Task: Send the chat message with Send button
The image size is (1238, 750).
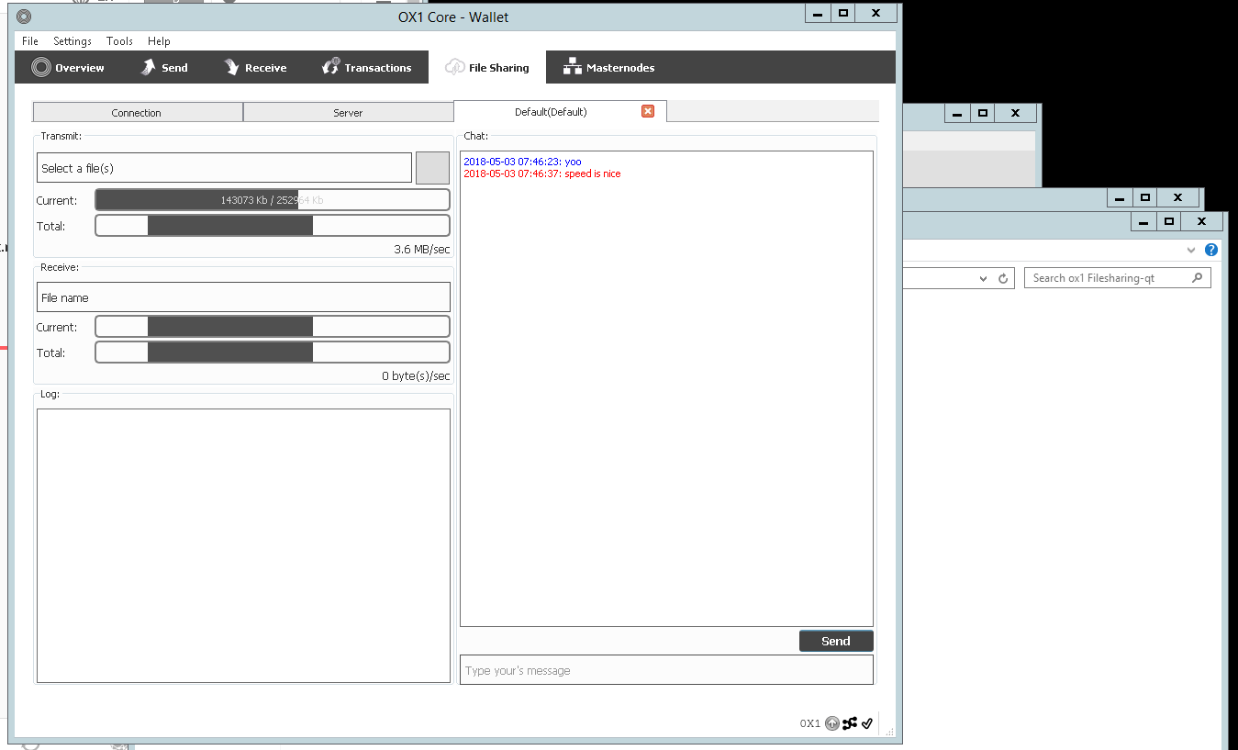Action: [836, 641]
